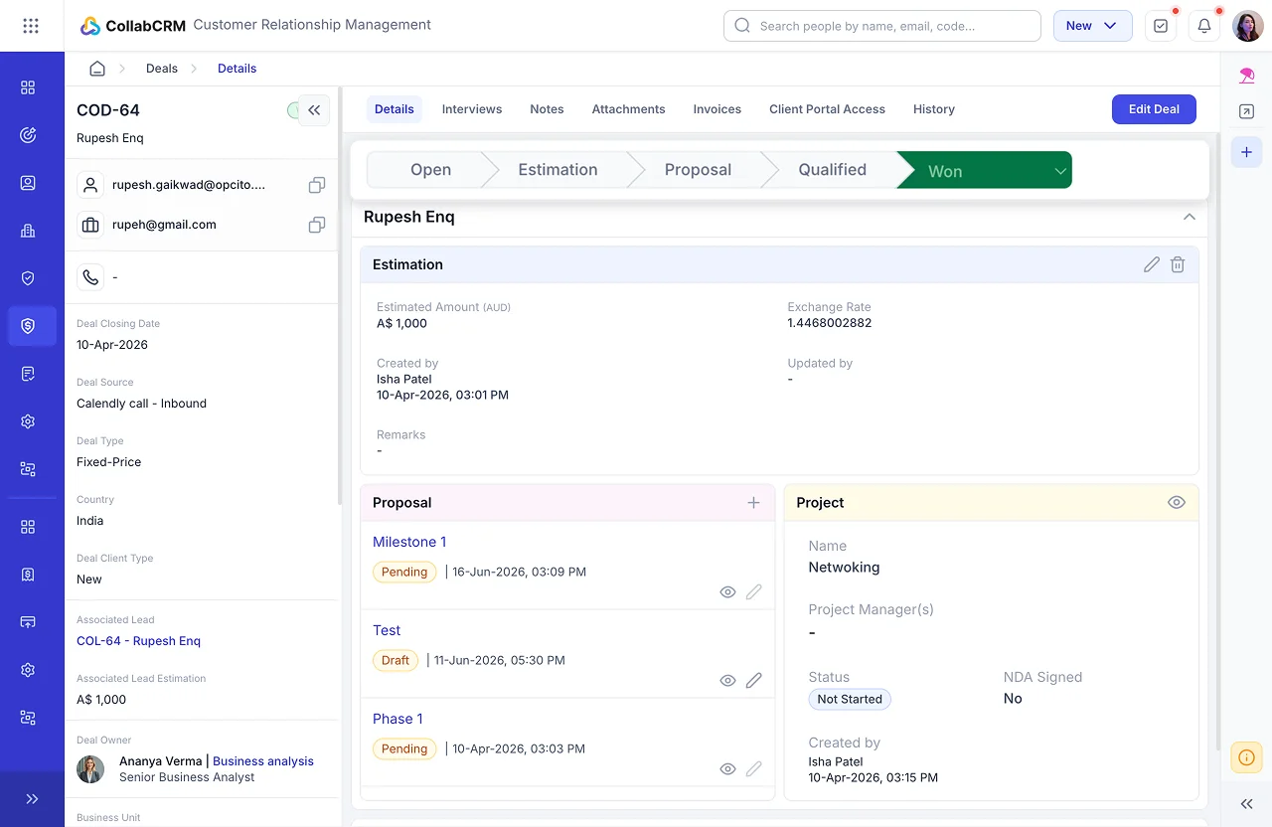
Task: Switch to the Interviews tab
Action: pyautogui.click(x=472, y=109)
